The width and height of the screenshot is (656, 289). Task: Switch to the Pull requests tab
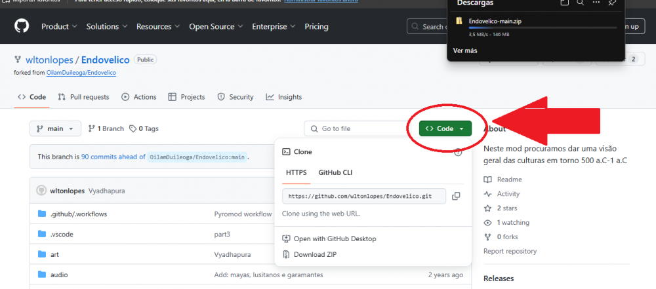point(83,97)
